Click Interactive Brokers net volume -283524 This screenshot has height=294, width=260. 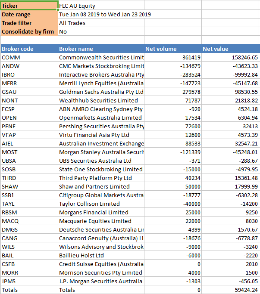[173, 74]
